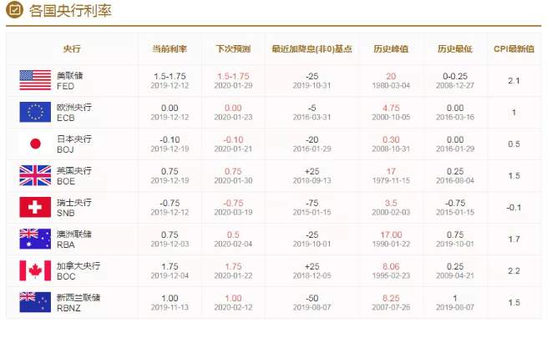Click the 欧洲央行 ECB bank name
The height and width of the screenshot is (338, 552).
click(x=74, y=112)
